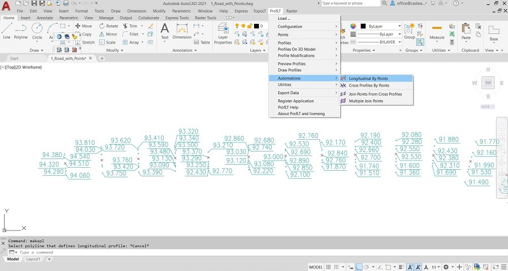
Task: Activate the Scale command
Action: pos(107,43)
